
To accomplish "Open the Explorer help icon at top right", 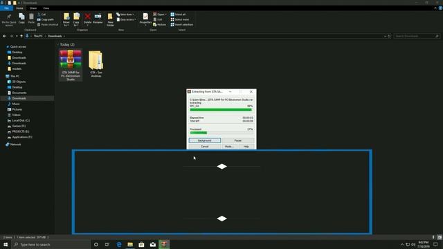I will 440,8.
